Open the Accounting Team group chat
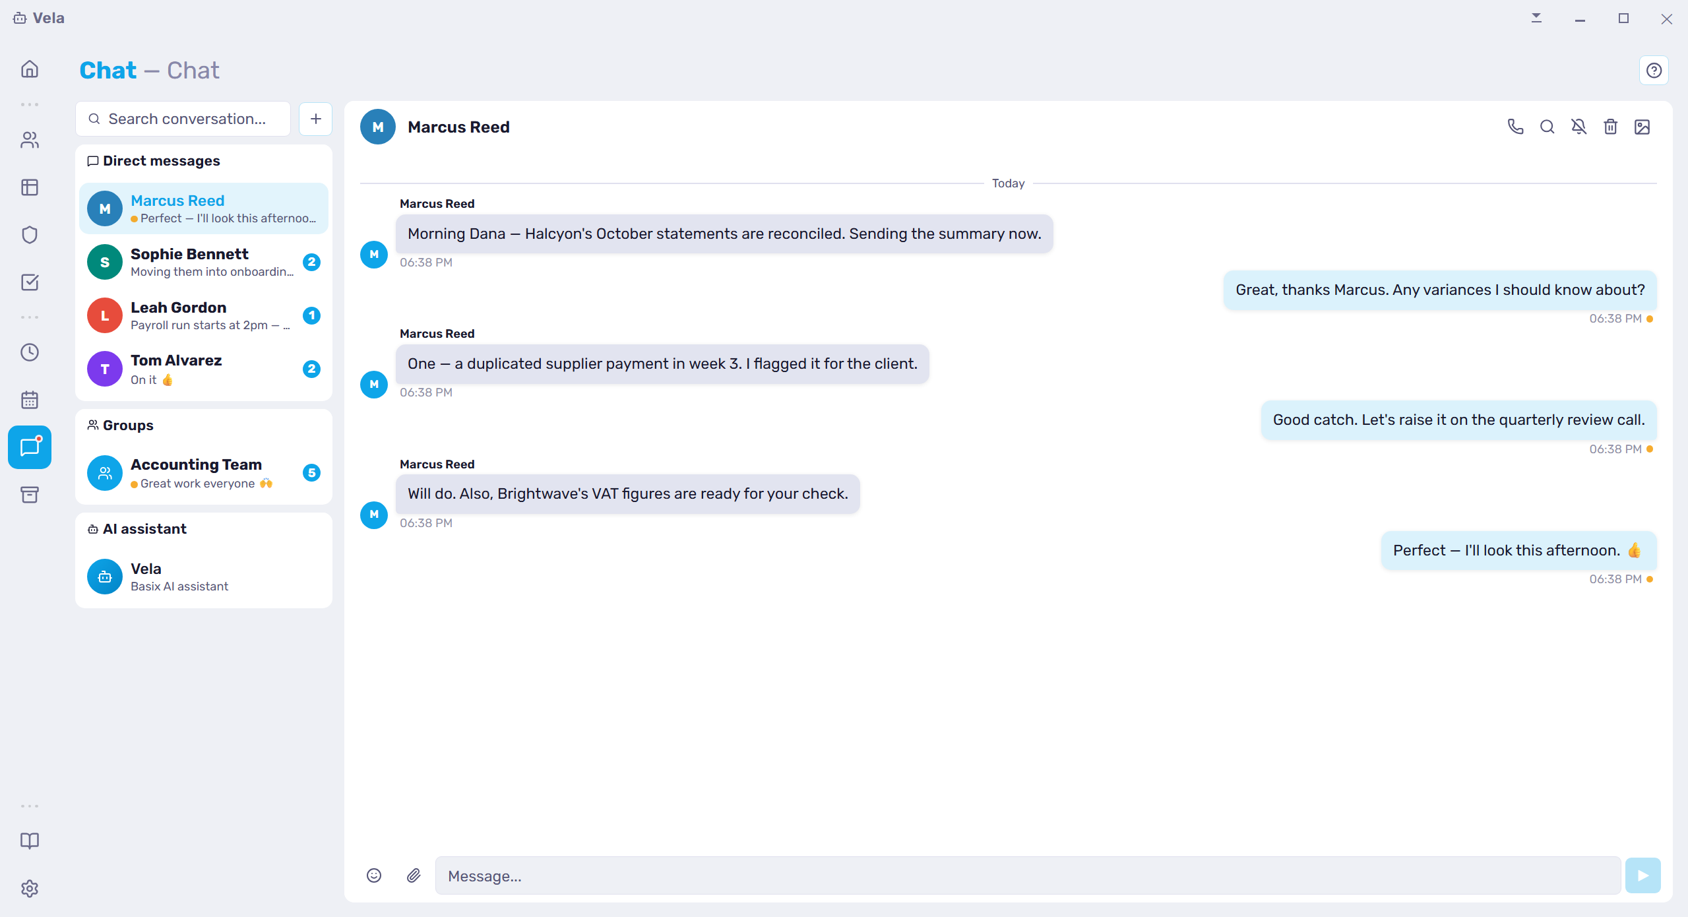The height and width of the screenshot is (917, 1688). click(x=204, y=473)
